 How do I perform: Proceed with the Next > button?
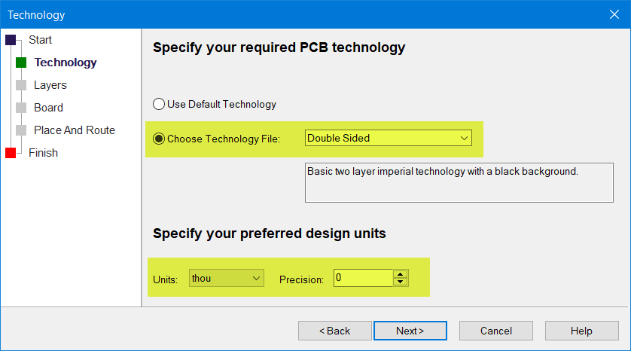click(x=410, y=331)
